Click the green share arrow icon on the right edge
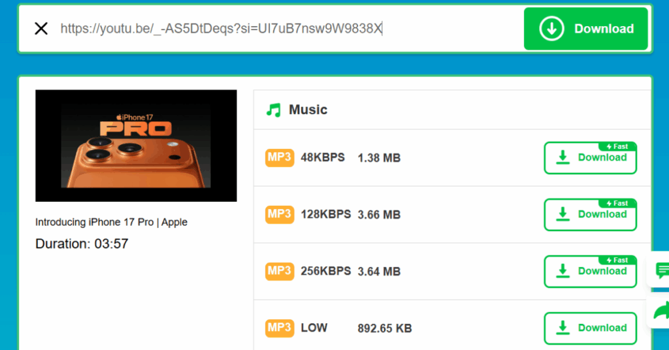 click(x=662, y=310)
